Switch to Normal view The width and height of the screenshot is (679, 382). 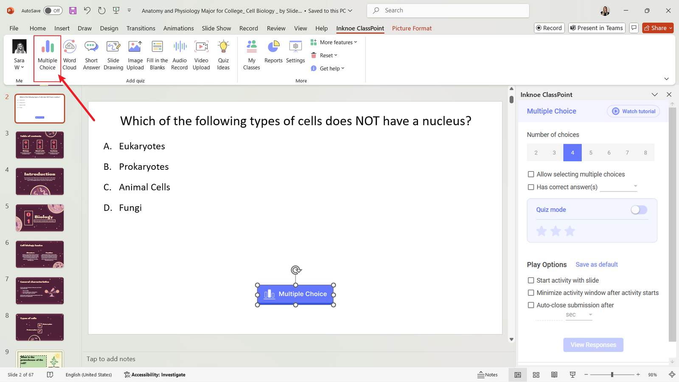[x=518, y=375]
